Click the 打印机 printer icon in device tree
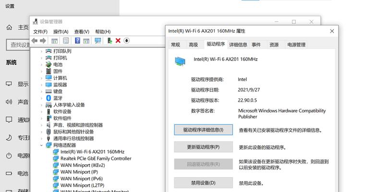 49,58
